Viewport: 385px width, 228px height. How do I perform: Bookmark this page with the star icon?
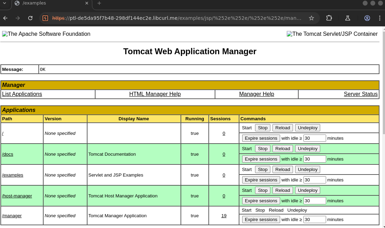coord(311,18)
